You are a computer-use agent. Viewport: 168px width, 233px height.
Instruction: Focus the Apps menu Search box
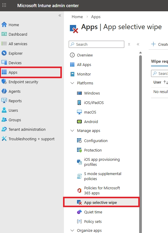[96, 44]
